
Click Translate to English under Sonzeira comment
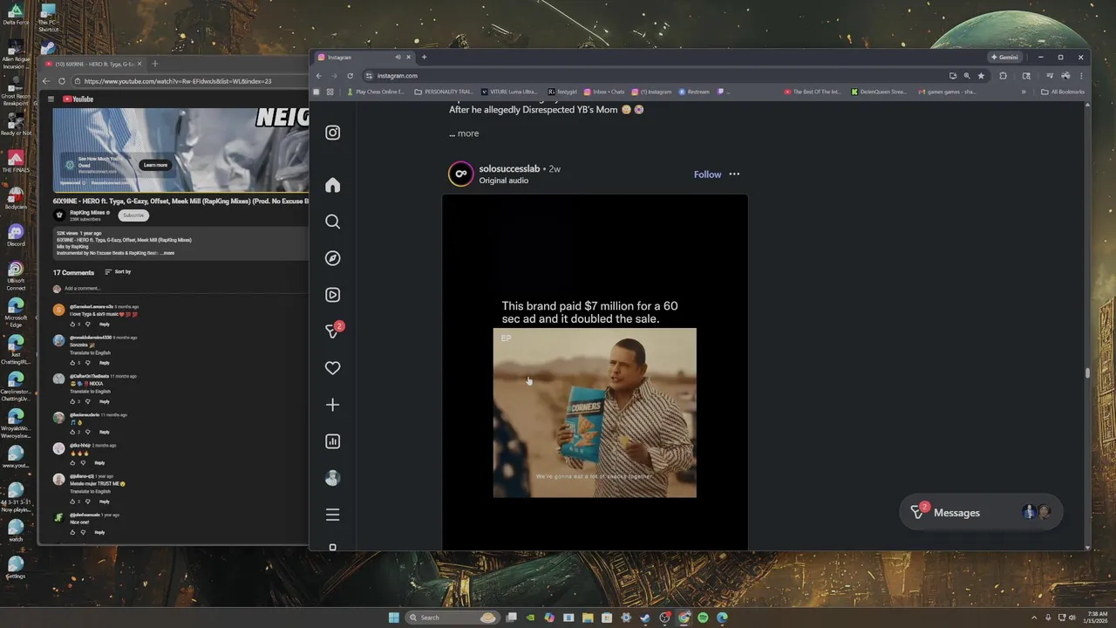pyautogui.click(x=90, y=353)
